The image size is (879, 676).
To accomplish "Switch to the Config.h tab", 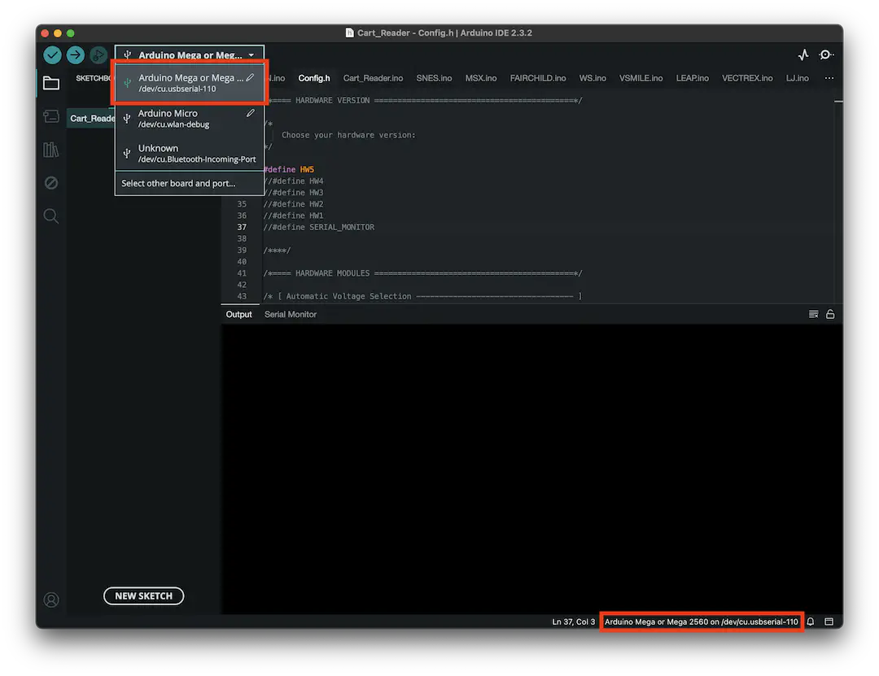I will pos(314,78).
